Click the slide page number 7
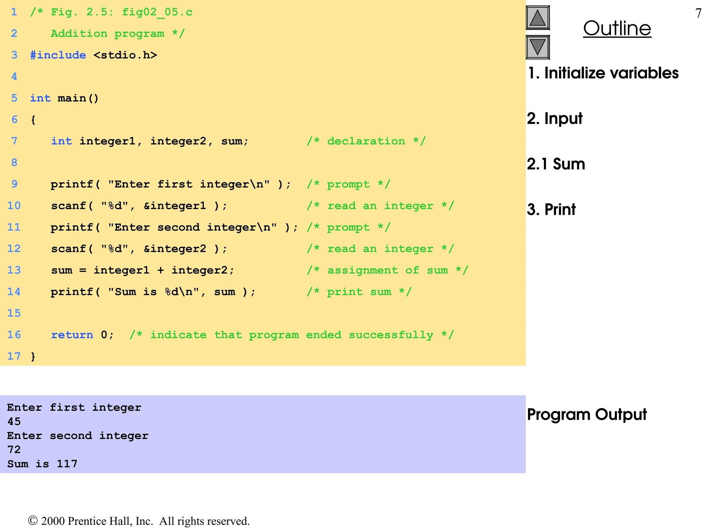Viewport: 709px width, 531px height. click(698, 13)
